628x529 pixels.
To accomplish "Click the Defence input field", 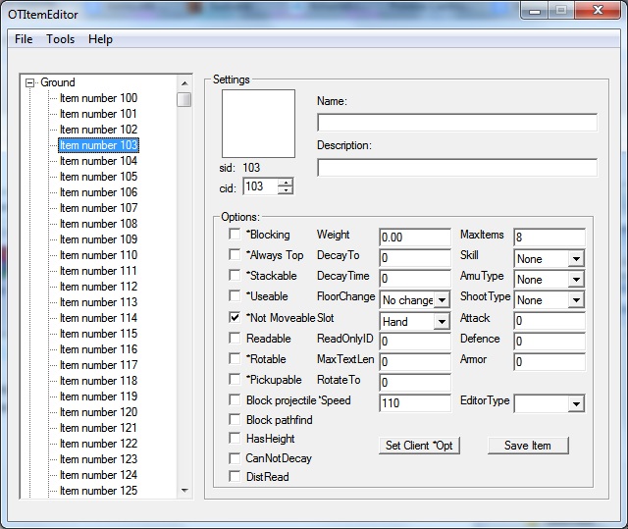I will tap(549, 342).
